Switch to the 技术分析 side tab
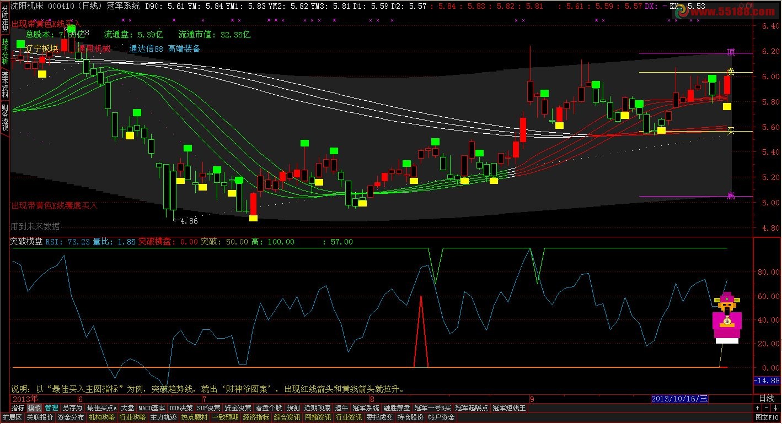Viewport: 782px width, 424px height. [x=5, y=52]
